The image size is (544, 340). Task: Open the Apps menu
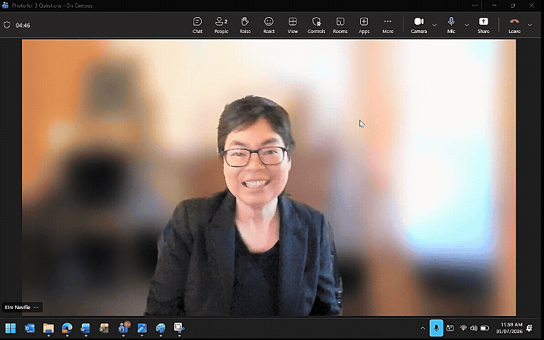(364, 25)
